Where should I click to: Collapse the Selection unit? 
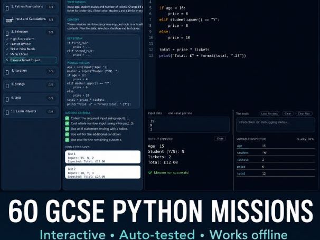[x=31, y=32]
